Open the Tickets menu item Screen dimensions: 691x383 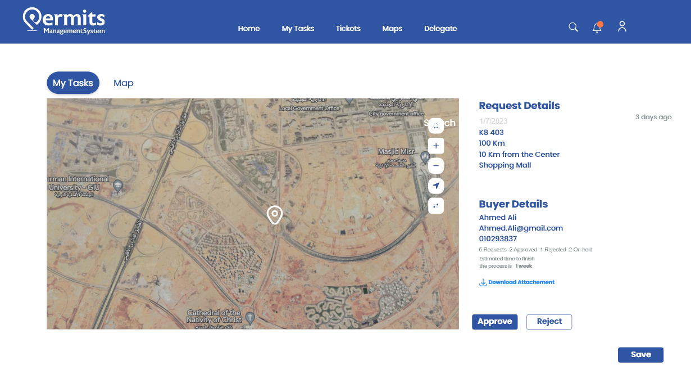pyautogui.click(x=348, y=29)
